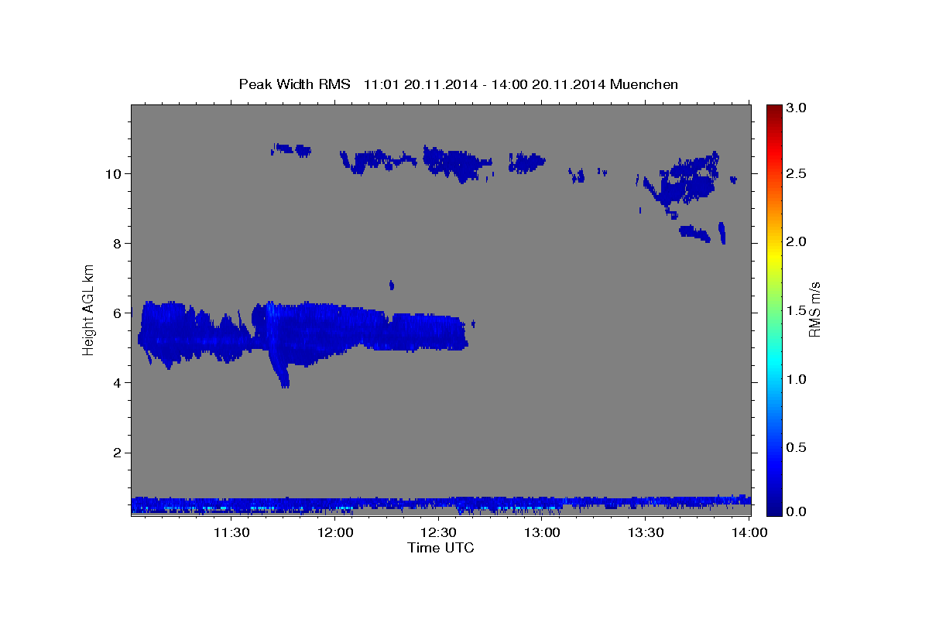Click the colorbar value 0.0
The width and height of the screenshot is (929, 619).
(x=797, y=511)
